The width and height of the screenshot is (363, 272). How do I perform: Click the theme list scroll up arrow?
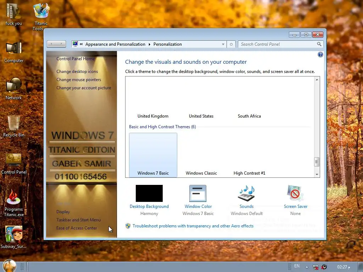(x=317, y=80)
